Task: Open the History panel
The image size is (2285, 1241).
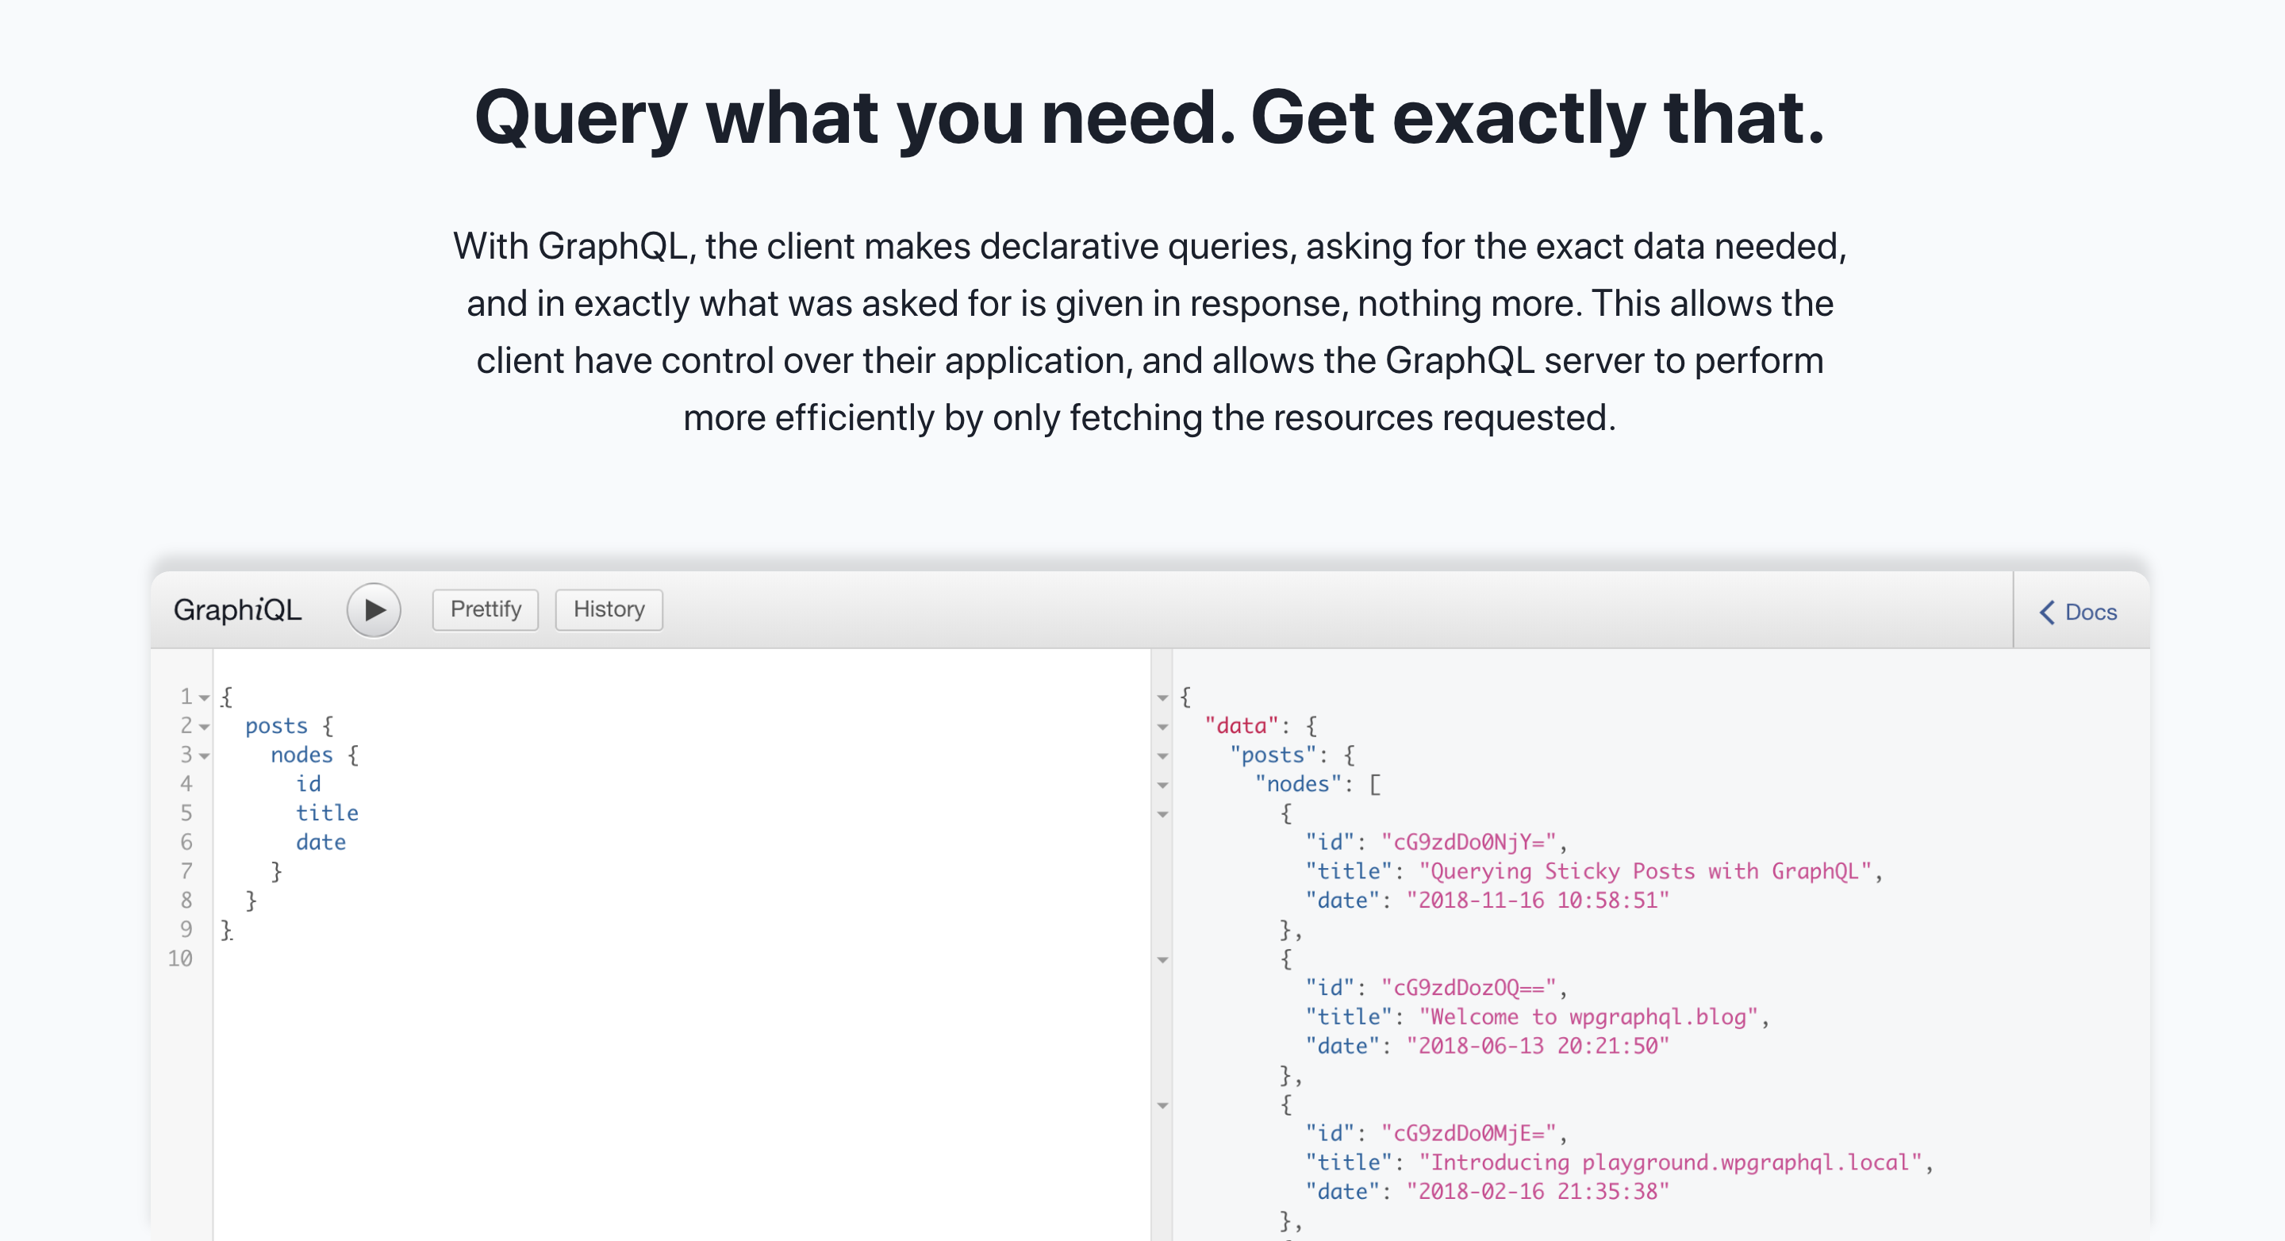Action: click(x=609, y=609)
